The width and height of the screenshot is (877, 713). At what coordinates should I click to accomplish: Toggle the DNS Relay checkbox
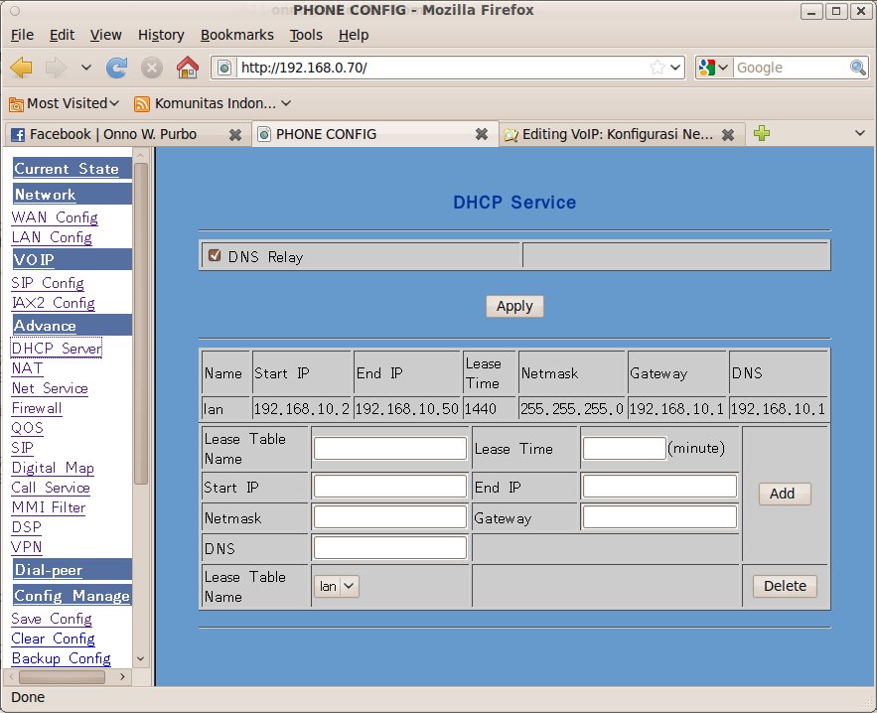click(215, 255)
